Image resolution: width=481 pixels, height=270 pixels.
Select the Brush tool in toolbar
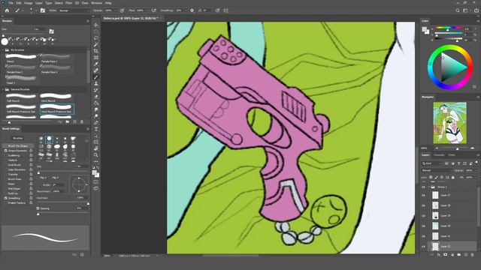pyautogui.click(x=96, y=77)
